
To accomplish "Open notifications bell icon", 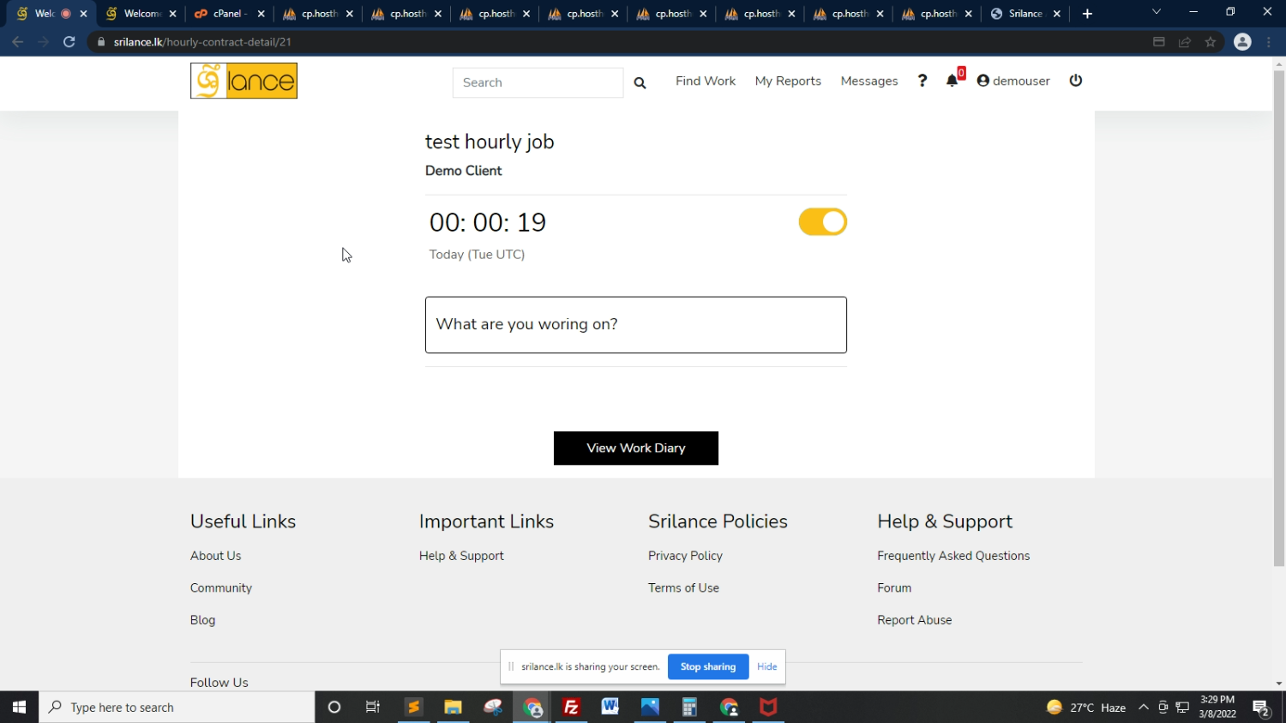I will coord(952,81).
